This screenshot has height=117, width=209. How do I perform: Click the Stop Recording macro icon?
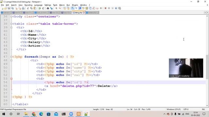point(109,8)
